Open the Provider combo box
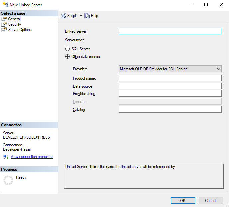The width and height of the screenshot is (229, 207). coord(170,69)
